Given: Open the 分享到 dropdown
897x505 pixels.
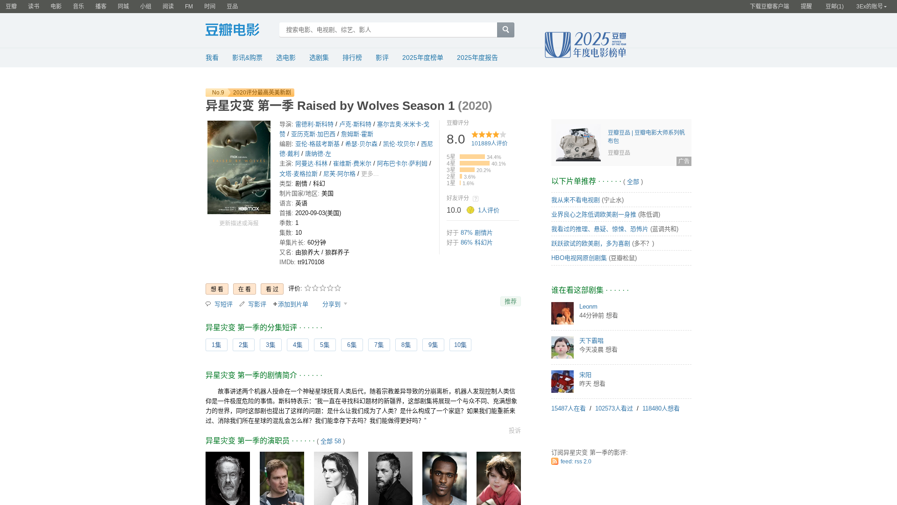Looking at the screenshot, I should click(x=335, y=304).
